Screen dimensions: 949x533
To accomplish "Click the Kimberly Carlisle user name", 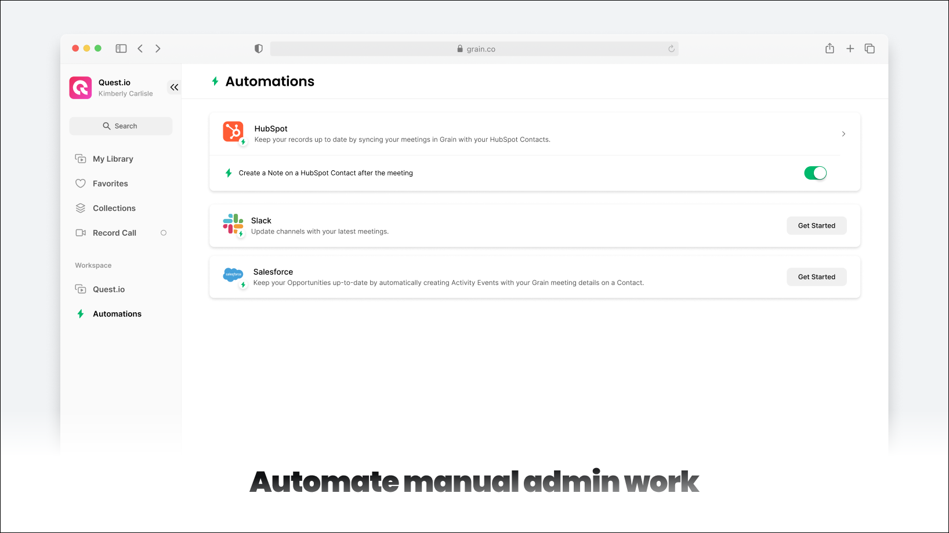I will pyautogui.click(x=126, y=94).
